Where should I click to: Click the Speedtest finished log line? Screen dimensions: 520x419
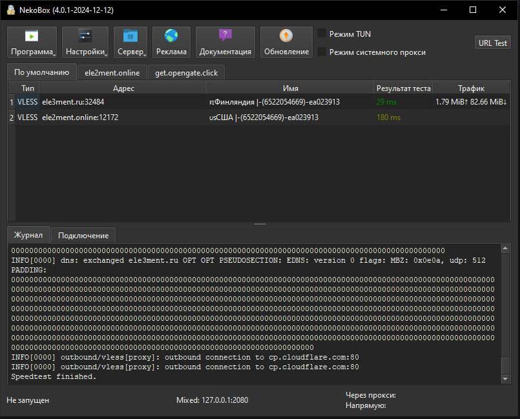coord(54,376)
